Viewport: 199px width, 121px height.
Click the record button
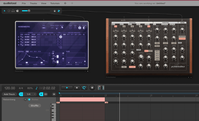(x=92, y=88)
